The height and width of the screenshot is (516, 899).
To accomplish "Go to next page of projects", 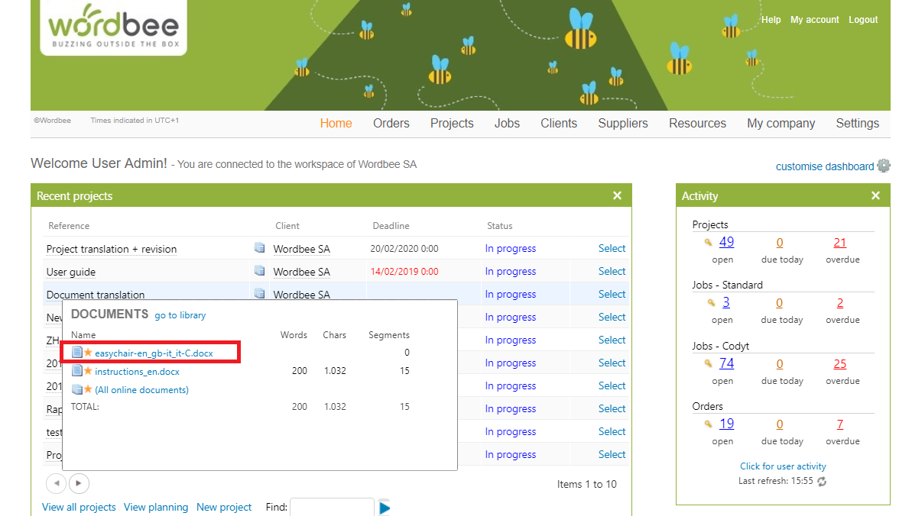I will tap(79, 483).
